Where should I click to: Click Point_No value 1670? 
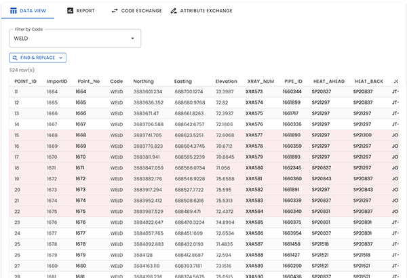pos(81,157)
